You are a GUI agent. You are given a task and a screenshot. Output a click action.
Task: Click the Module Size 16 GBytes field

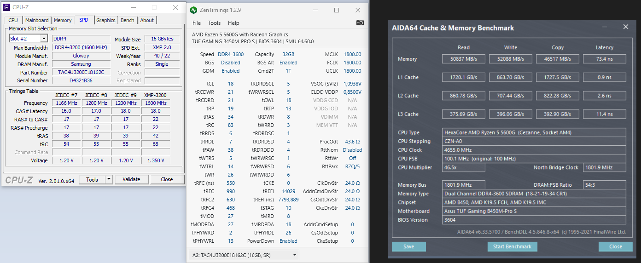click(x=162, y=39)
